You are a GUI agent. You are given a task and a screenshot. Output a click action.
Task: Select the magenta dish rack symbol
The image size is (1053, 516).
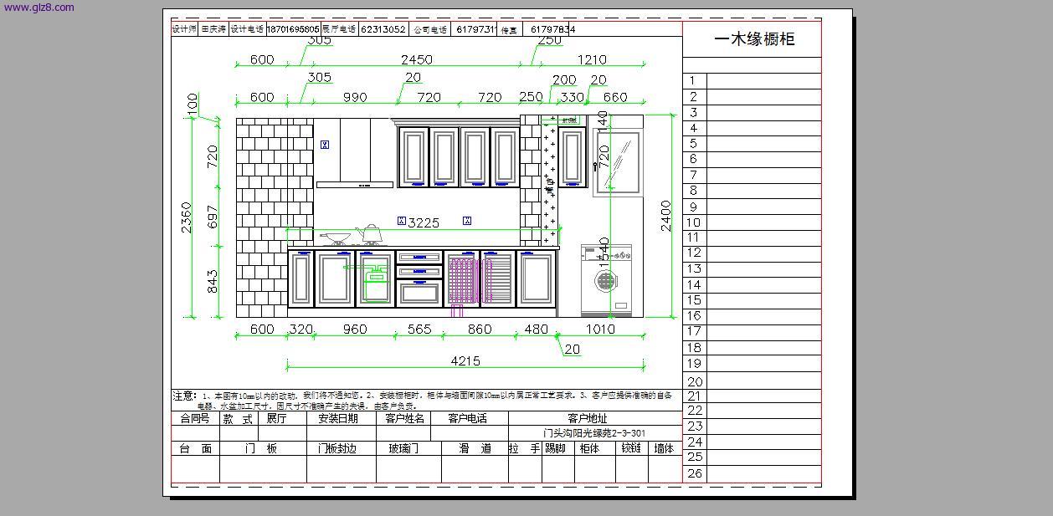pyautogui.click(x=461, y=278)
